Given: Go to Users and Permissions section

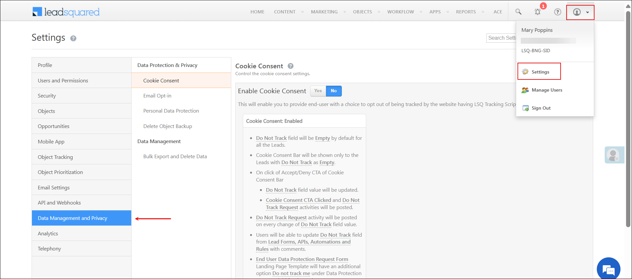Looking at the screenshot, I should 63,80.
